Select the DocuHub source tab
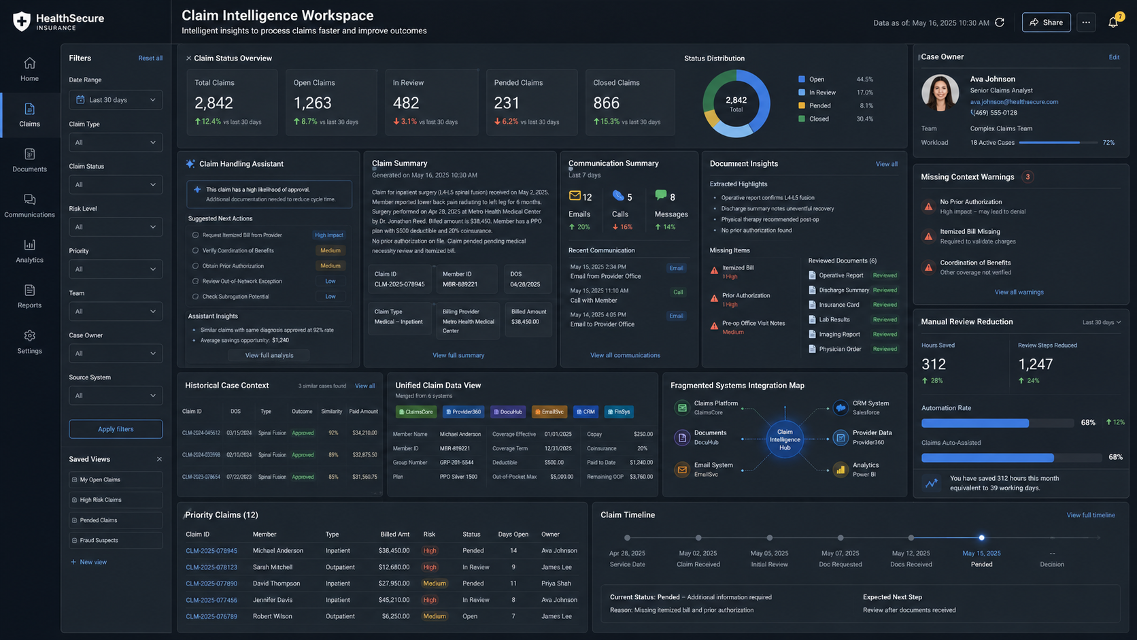1137x640 pixels. (x=508, y=411)
